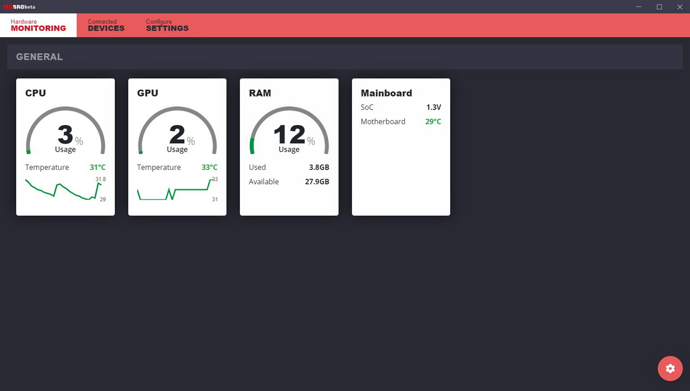Click the GPU card title
This screenshot has height=391, width=690.
click(x=148, y=93)
